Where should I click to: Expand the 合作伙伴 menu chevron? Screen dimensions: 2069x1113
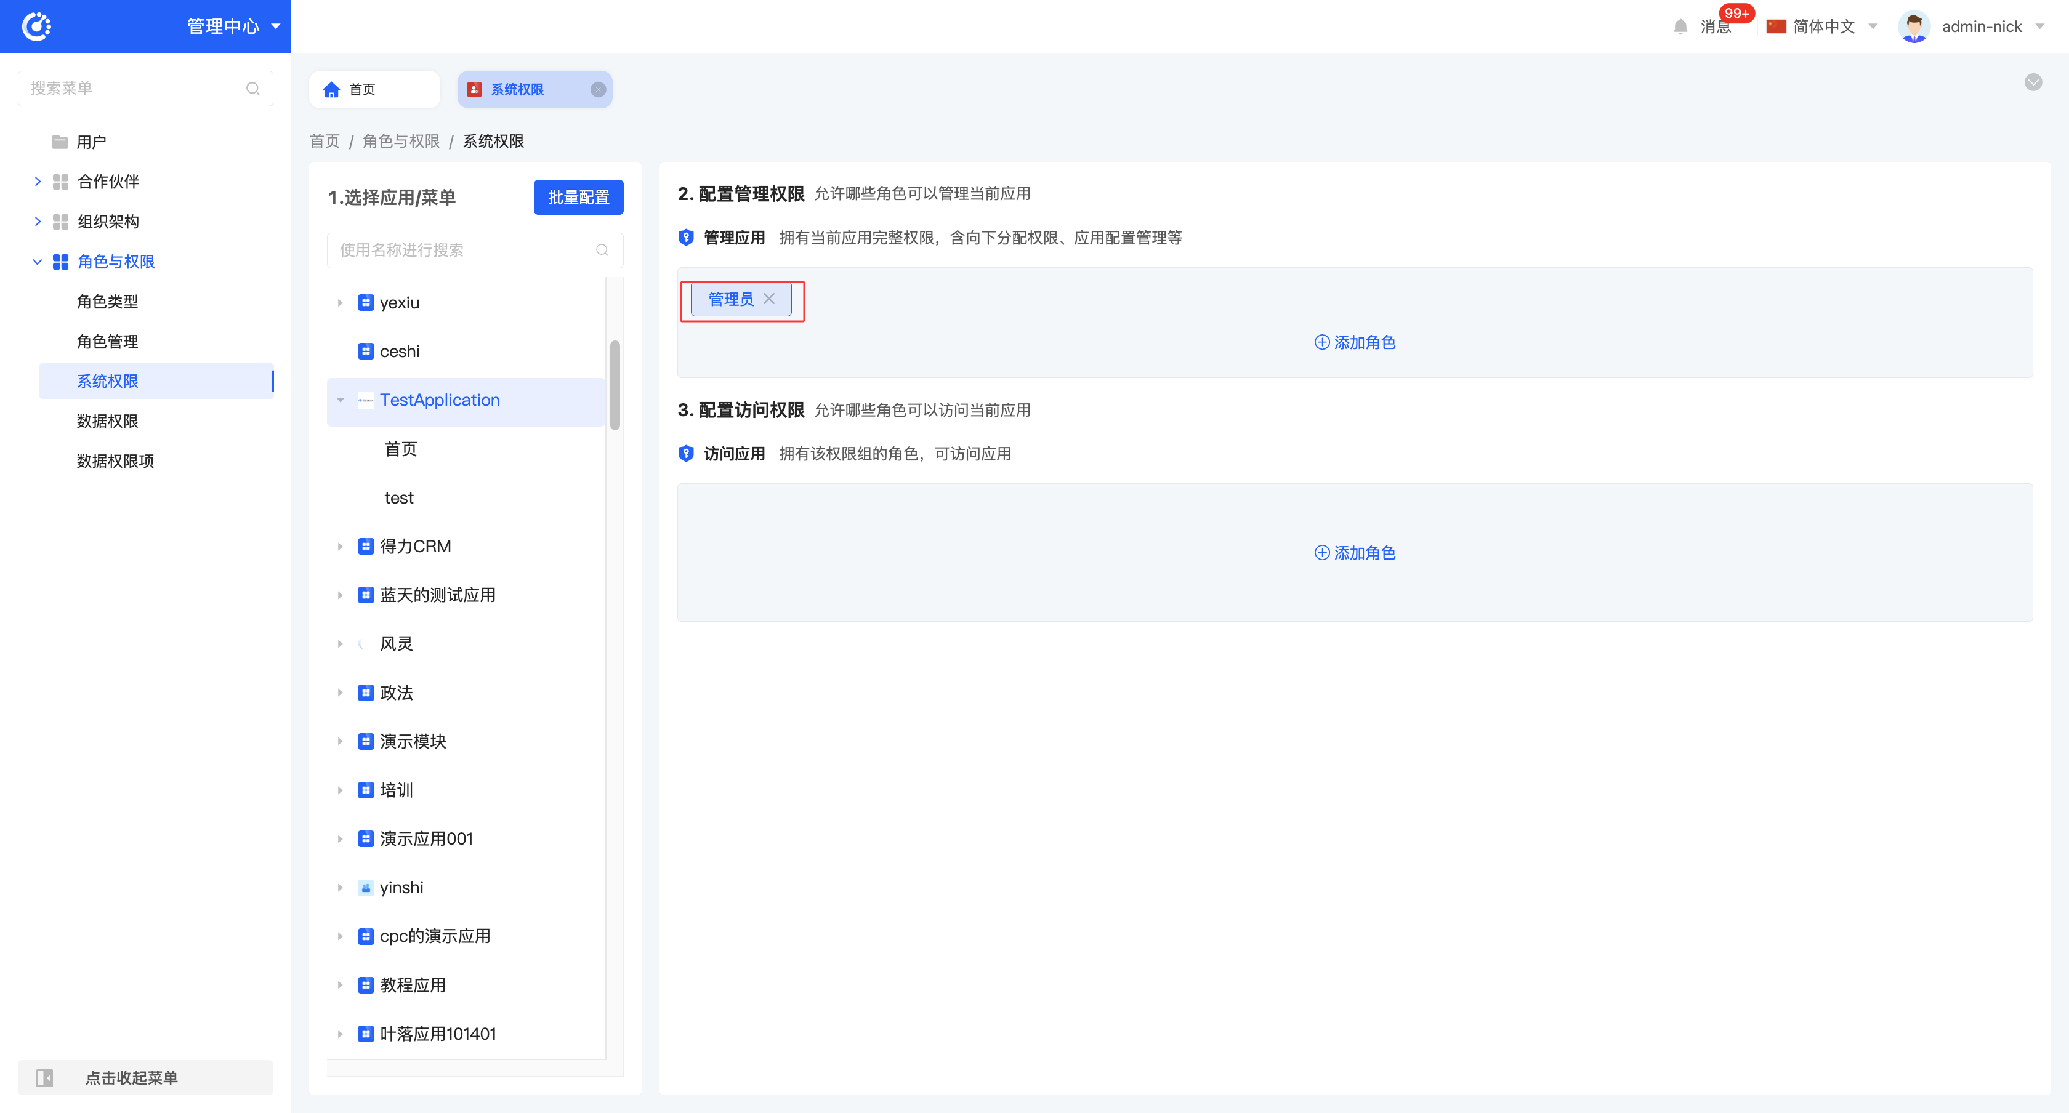click(x=38, y=182)
